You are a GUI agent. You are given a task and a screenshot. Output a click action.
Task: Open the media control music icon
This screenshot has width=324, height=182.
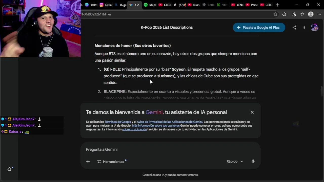point(294,14)
